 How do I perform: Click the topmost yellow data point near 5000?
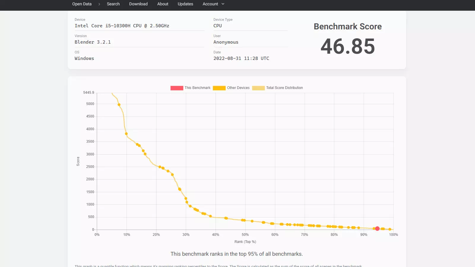tap(119, 104)
